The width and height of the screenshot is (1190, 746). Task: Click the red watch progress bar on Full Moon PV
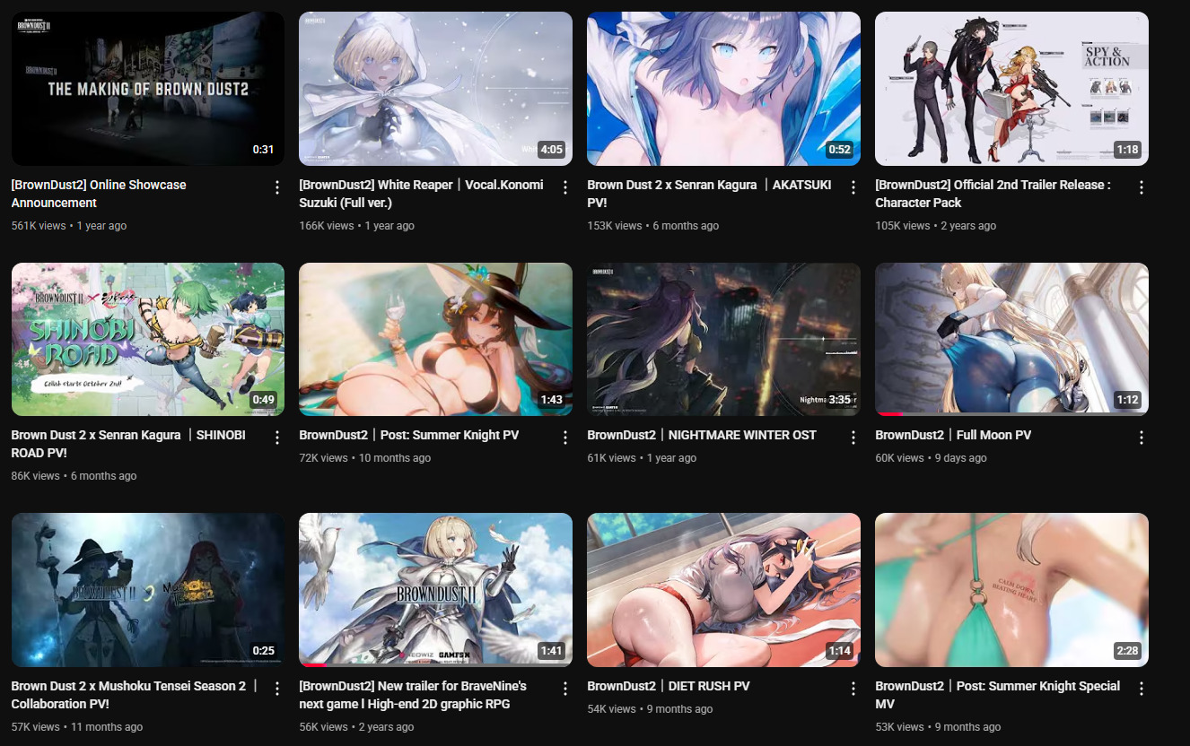tap(889, 413)
